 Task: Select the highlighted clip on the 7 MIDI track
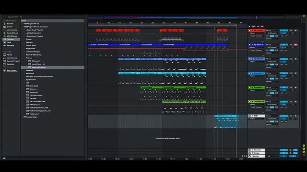[x=226, y=116]
